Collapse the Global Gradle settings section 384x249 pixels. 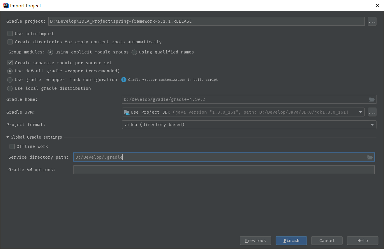(x=8, y=137)
